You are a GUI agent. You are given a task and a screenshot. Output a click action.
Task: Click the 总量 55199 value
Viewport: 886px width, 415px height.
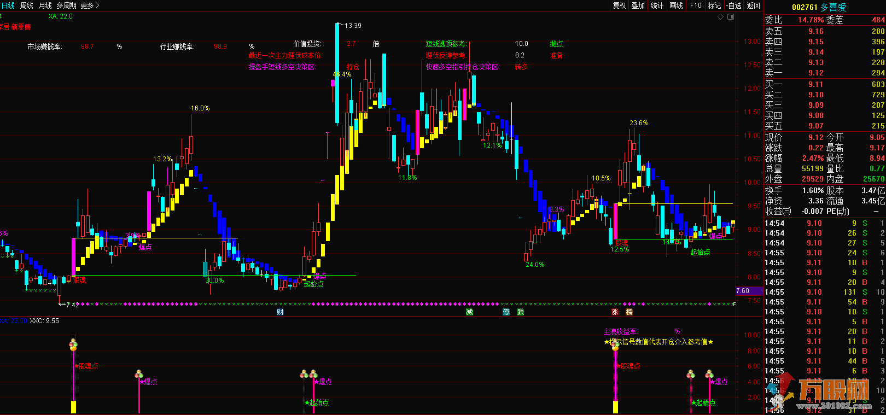(x=813, y=169)
